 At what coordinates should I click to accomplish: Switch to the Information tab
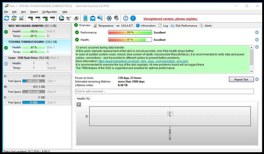(x=146, y=26)
